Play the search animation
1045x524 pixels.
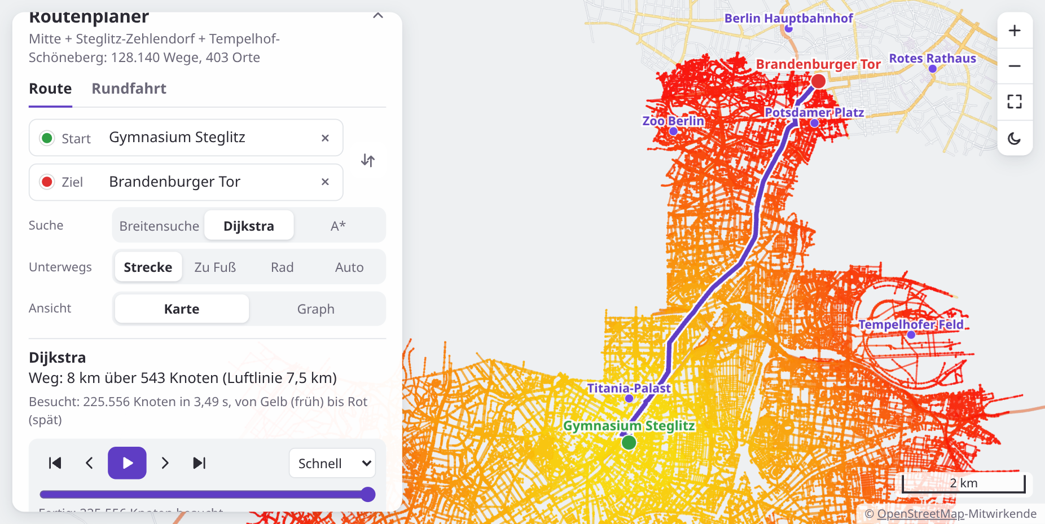pyautogui.click(x=128, y=463)
